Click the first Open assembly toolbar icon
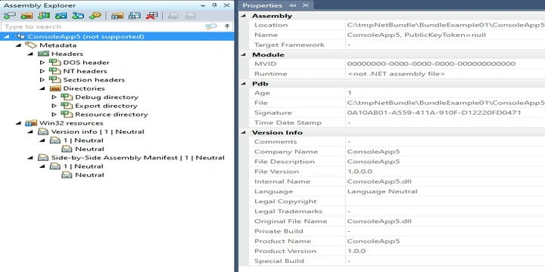 pos(9,16)
